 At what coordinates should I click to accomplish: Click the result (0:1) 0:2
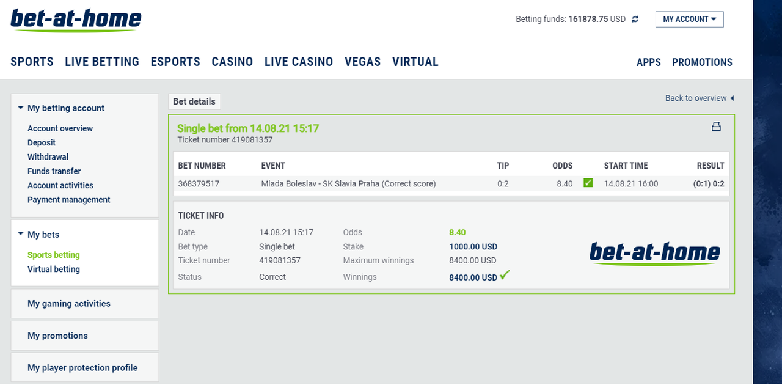coord(709,183)
